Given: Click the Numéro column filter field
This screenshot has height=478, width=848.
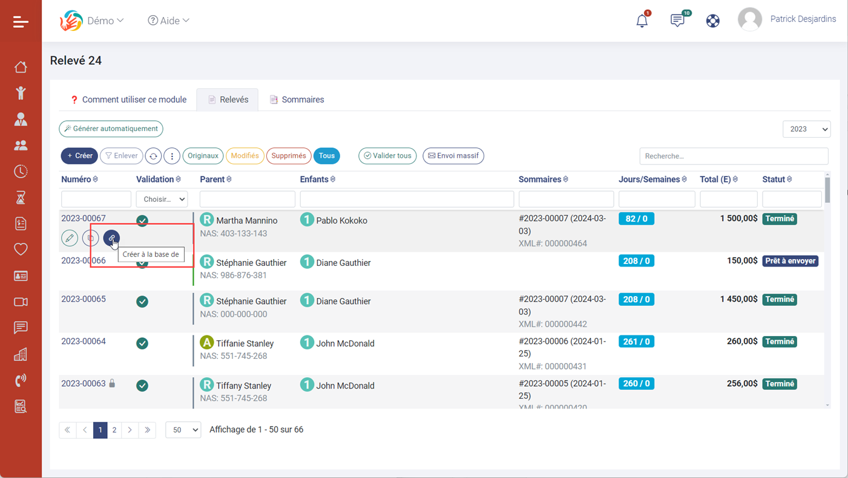Looking at the screenshot, I should (x=96, y=199).
